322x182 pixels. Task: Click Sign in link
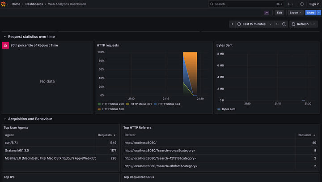pyautogui.click(x=314, y=4)
